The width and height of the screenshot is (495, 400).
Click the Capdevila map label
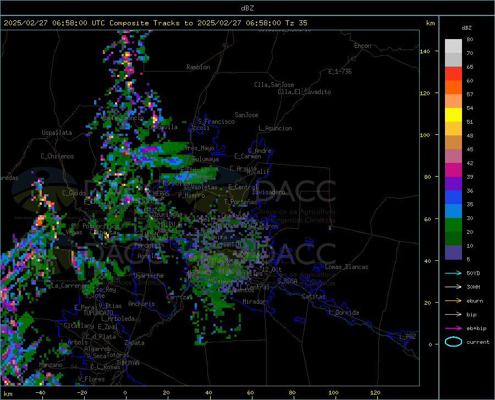click(163, 127)
